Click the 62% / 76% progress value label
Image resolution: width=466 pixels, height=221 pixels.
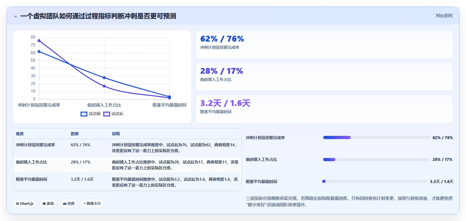point(443,138)
